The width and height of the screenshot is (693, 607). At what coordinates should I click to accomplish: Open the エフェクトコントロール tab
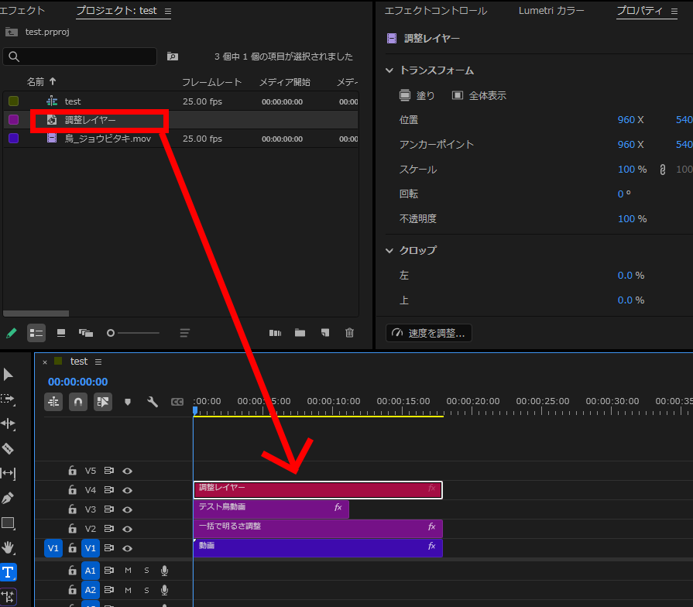pyautogui.click(x=436, y=11)
